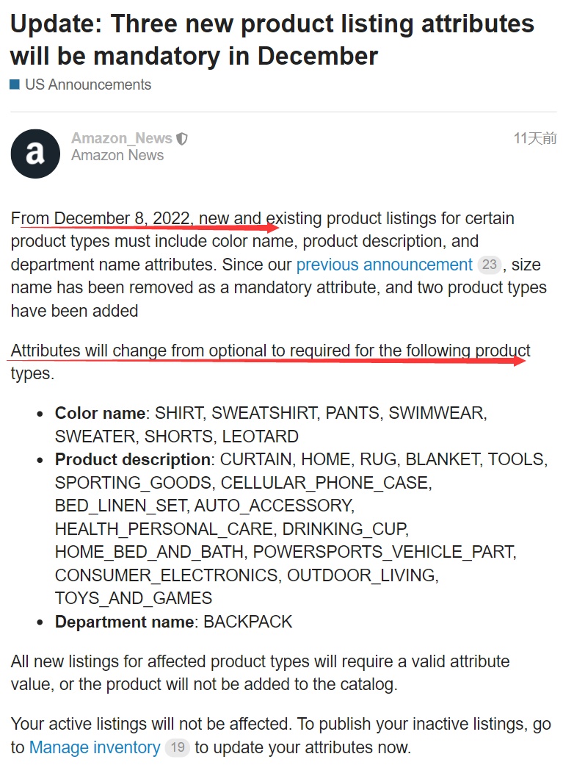
Task: Click the gray Amazon News user title
Action: [x=117, y=155]
